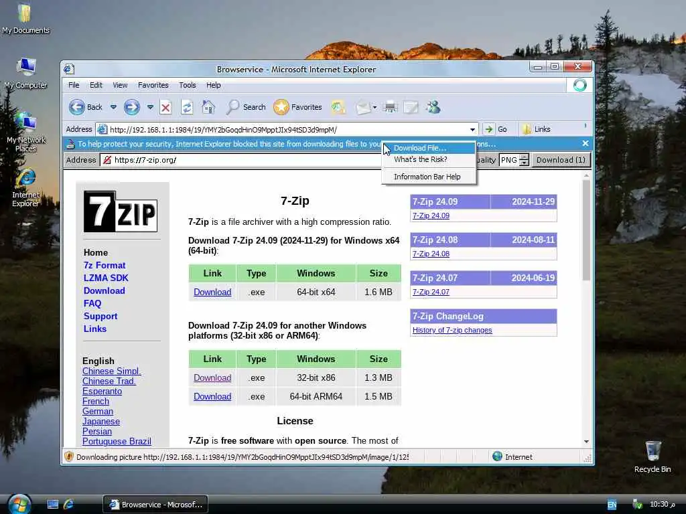Open Favorites star toolbar button
The height and width of the screenshot is (514, 686).
(297, 107)
